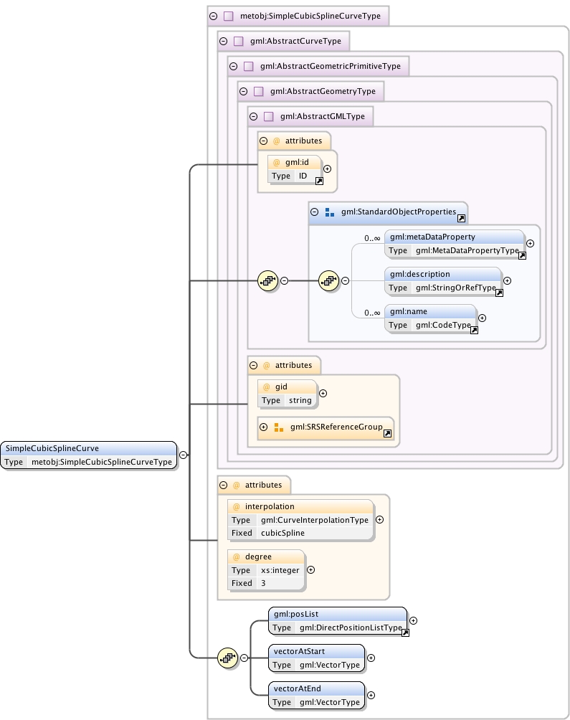Expand the gml:posList element

click(x=413, y=620)
